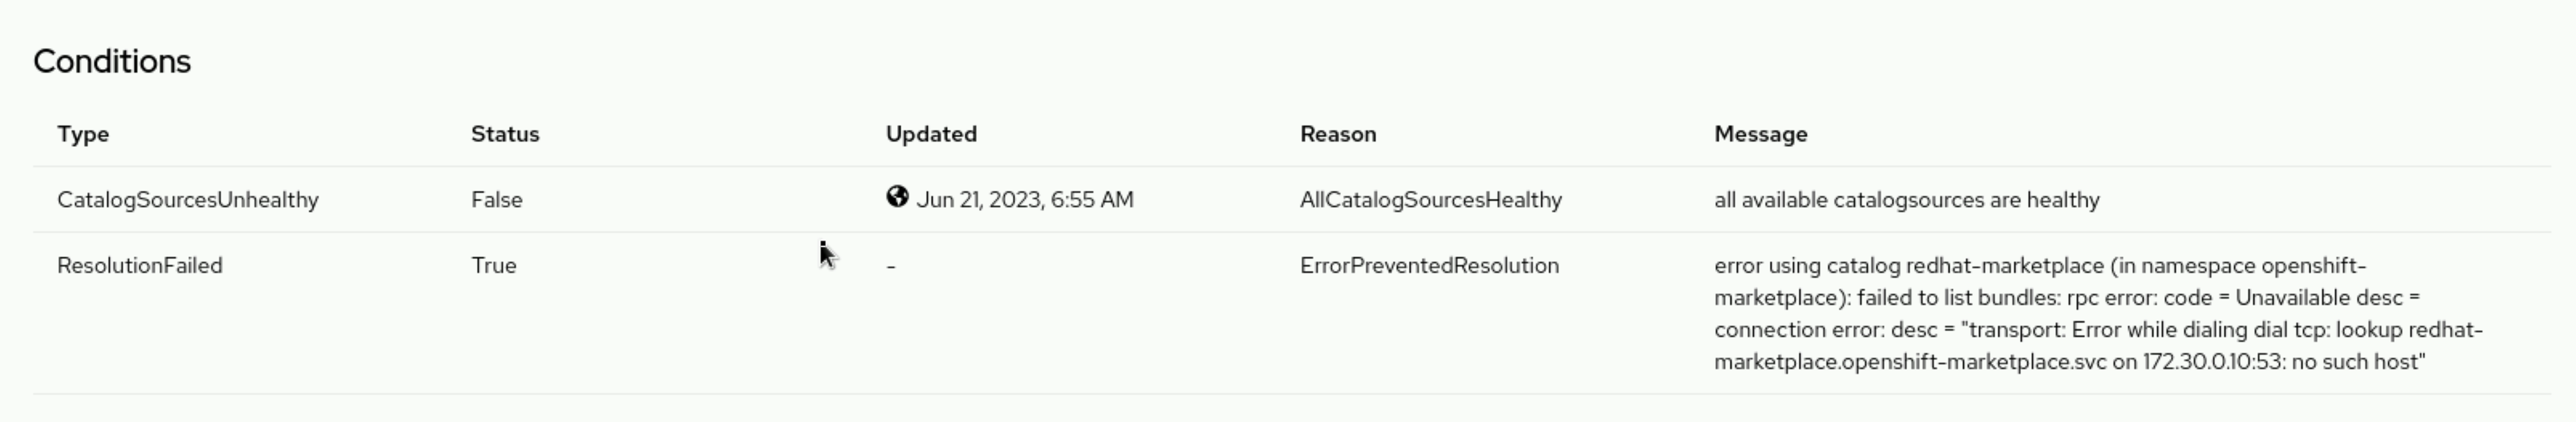Click the Status column header
The height and width of the screenshot is (422, 2576).
point(505,134)
